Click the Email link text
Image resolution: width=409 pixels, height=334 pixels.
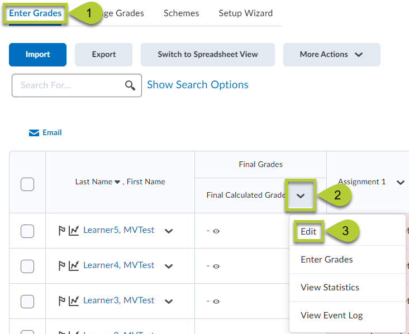pos(52,132)
